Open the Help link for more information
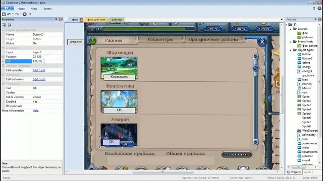This screenshot has width=323, height=181. (x=35, y=111)
